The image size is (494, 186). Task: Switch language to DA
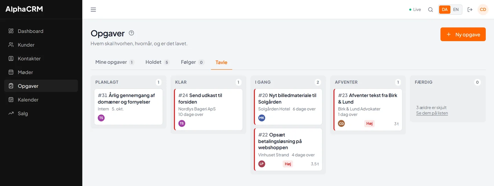click(445, 10)
